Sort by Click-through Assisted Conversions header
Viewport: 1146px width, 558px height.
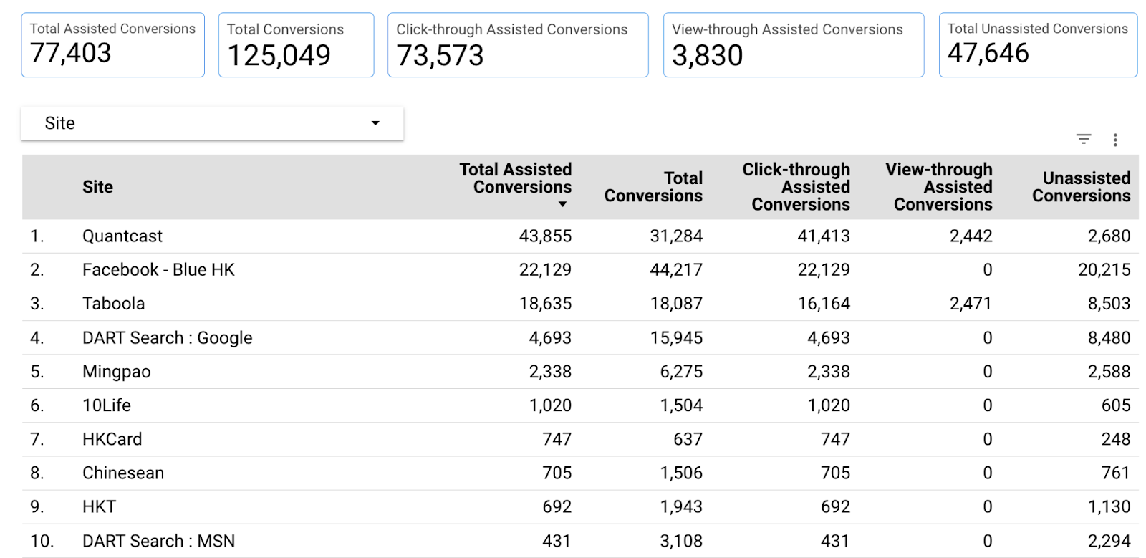click(796, 187)
